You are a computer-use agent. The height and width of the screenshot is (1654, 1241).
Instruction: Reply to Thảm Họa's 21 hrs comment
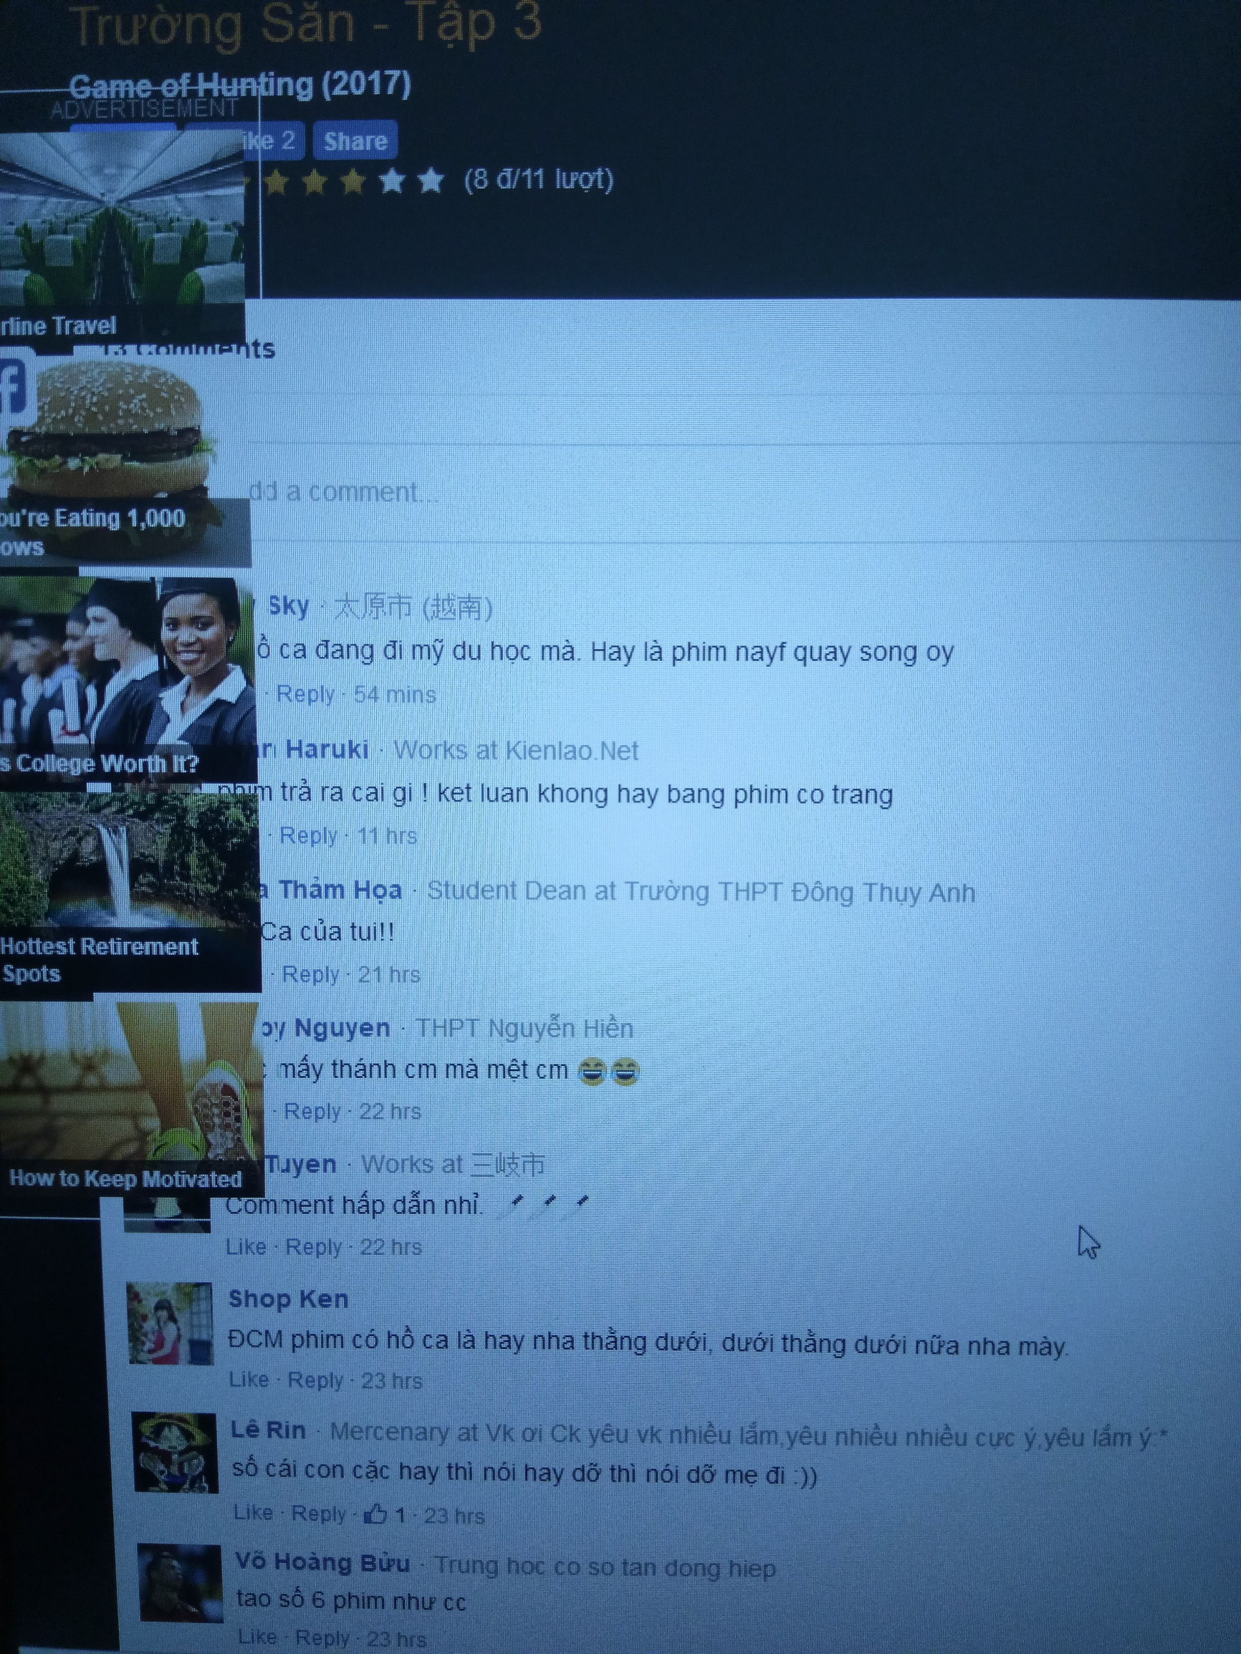310,974
